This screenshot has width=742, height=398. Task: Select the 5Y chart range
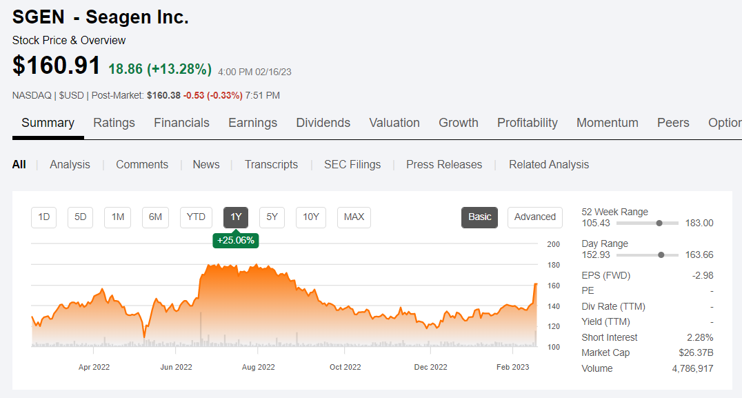pos(272,217)
